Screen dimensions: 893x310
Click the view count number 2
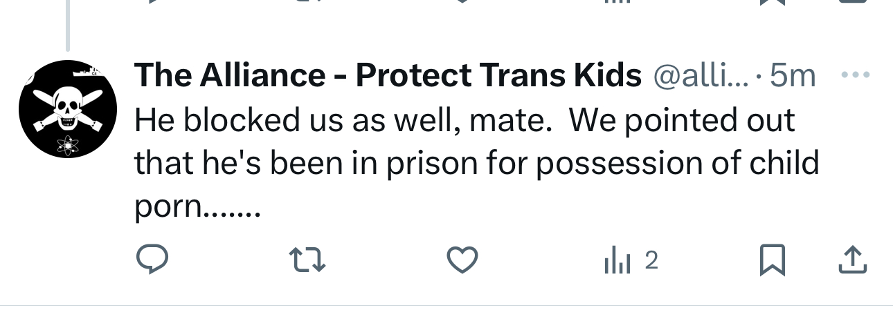[x=651, y=260]
